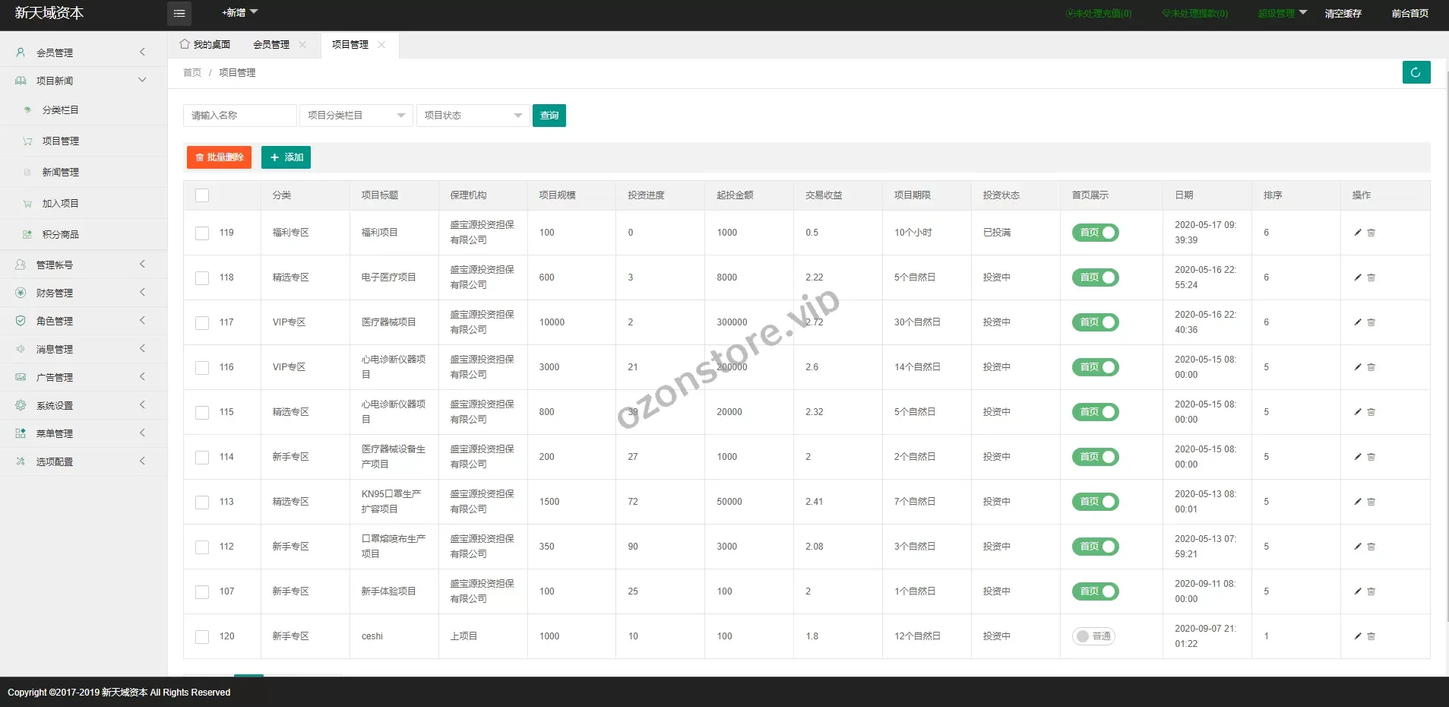Enable the 普通 toggle for row 120
The image size is (1449, 707).
coord(1093,636)
